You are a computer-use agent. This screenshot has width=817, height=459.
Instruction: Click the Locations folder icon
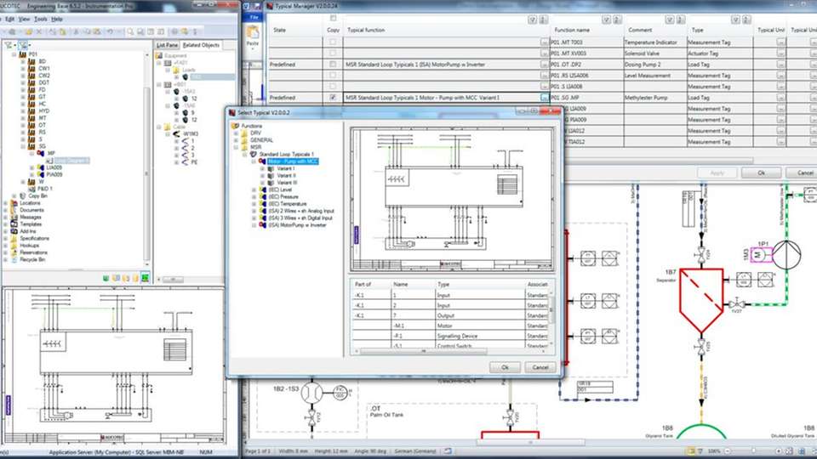tap(14, 203)
